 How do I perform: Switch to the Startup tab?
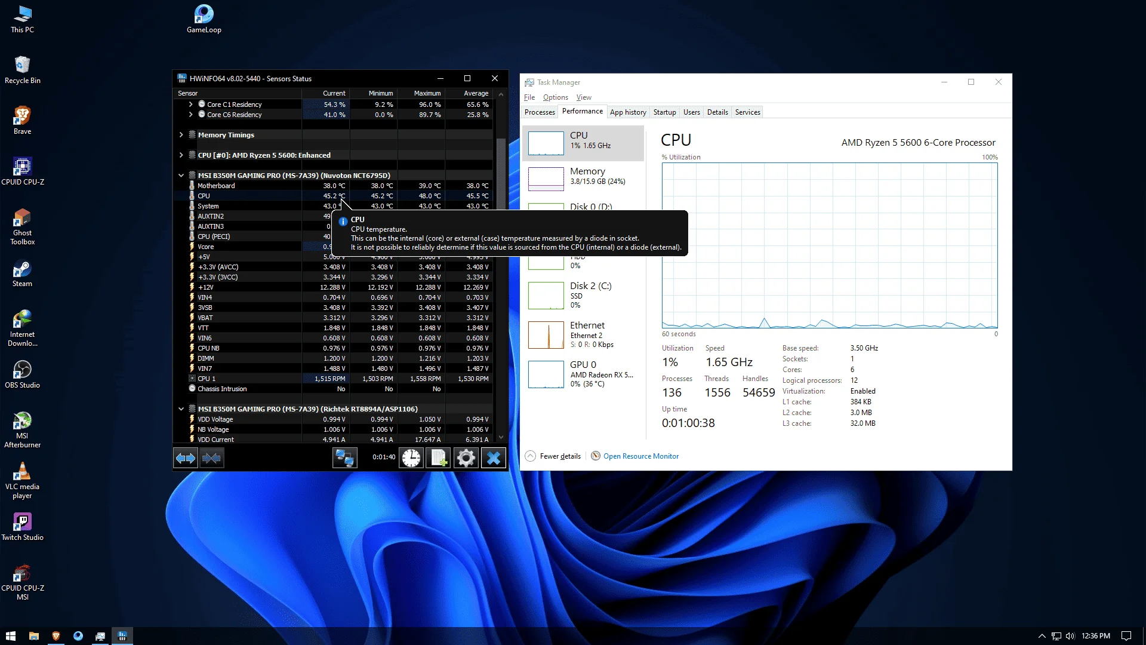[664, 112]
